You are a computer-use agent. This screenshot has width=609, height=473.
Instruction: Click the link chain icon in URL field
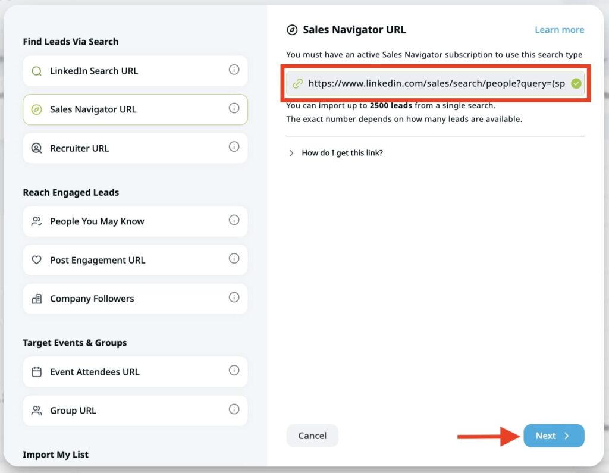click(x=298, y=83)
